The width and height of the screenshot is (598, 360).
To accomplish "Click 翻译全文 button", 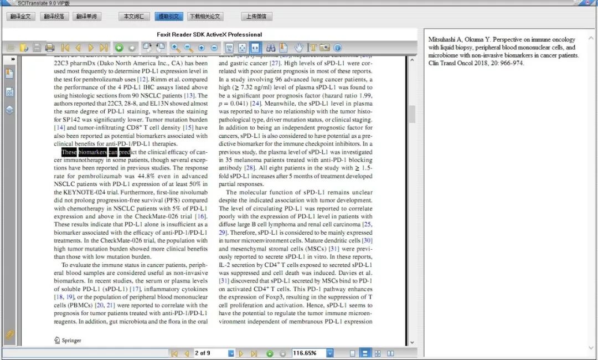I will coord(20,17).
